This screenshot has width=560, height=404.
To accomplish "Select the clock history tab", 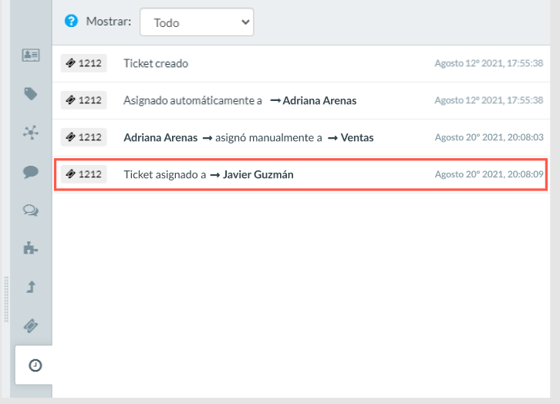I will tap(35, 365).
